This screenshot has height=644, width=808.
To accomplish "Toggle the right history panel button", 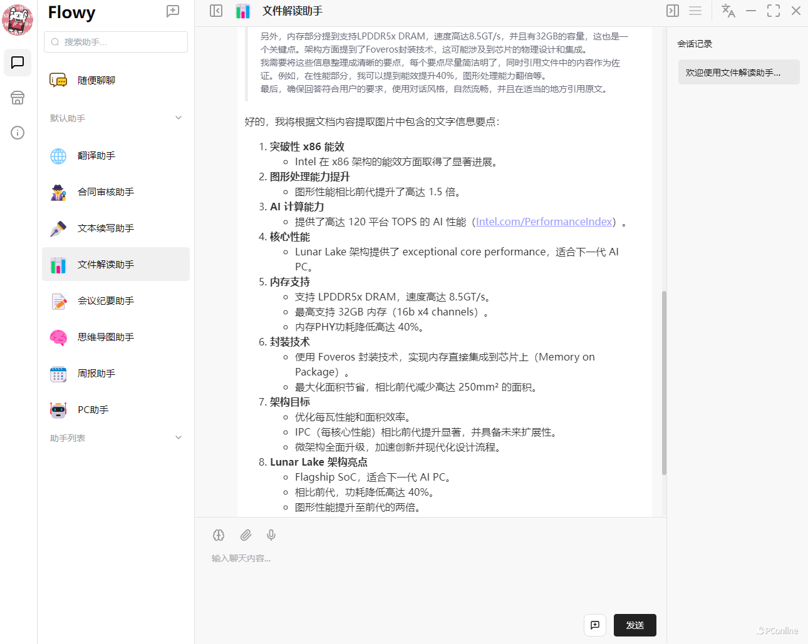I will pos(673,11).
